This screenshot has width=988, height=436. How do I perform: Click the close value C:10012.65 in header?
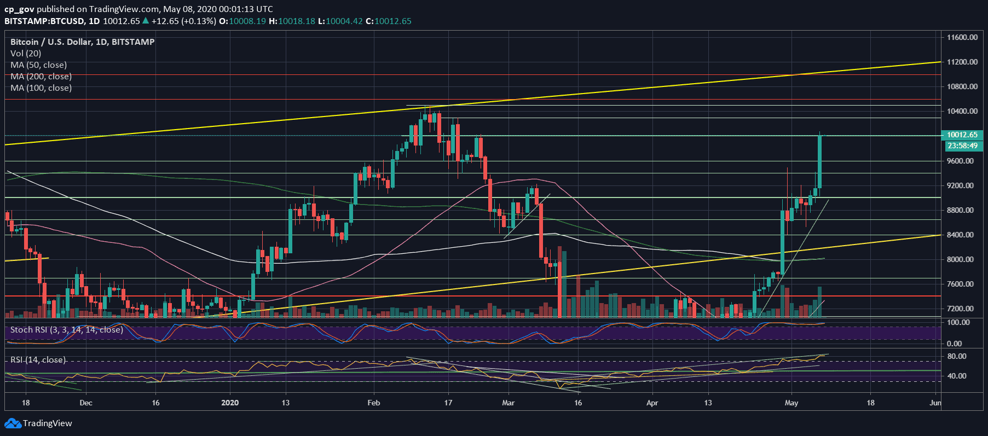pyautogui.click(x=388, y=21)
